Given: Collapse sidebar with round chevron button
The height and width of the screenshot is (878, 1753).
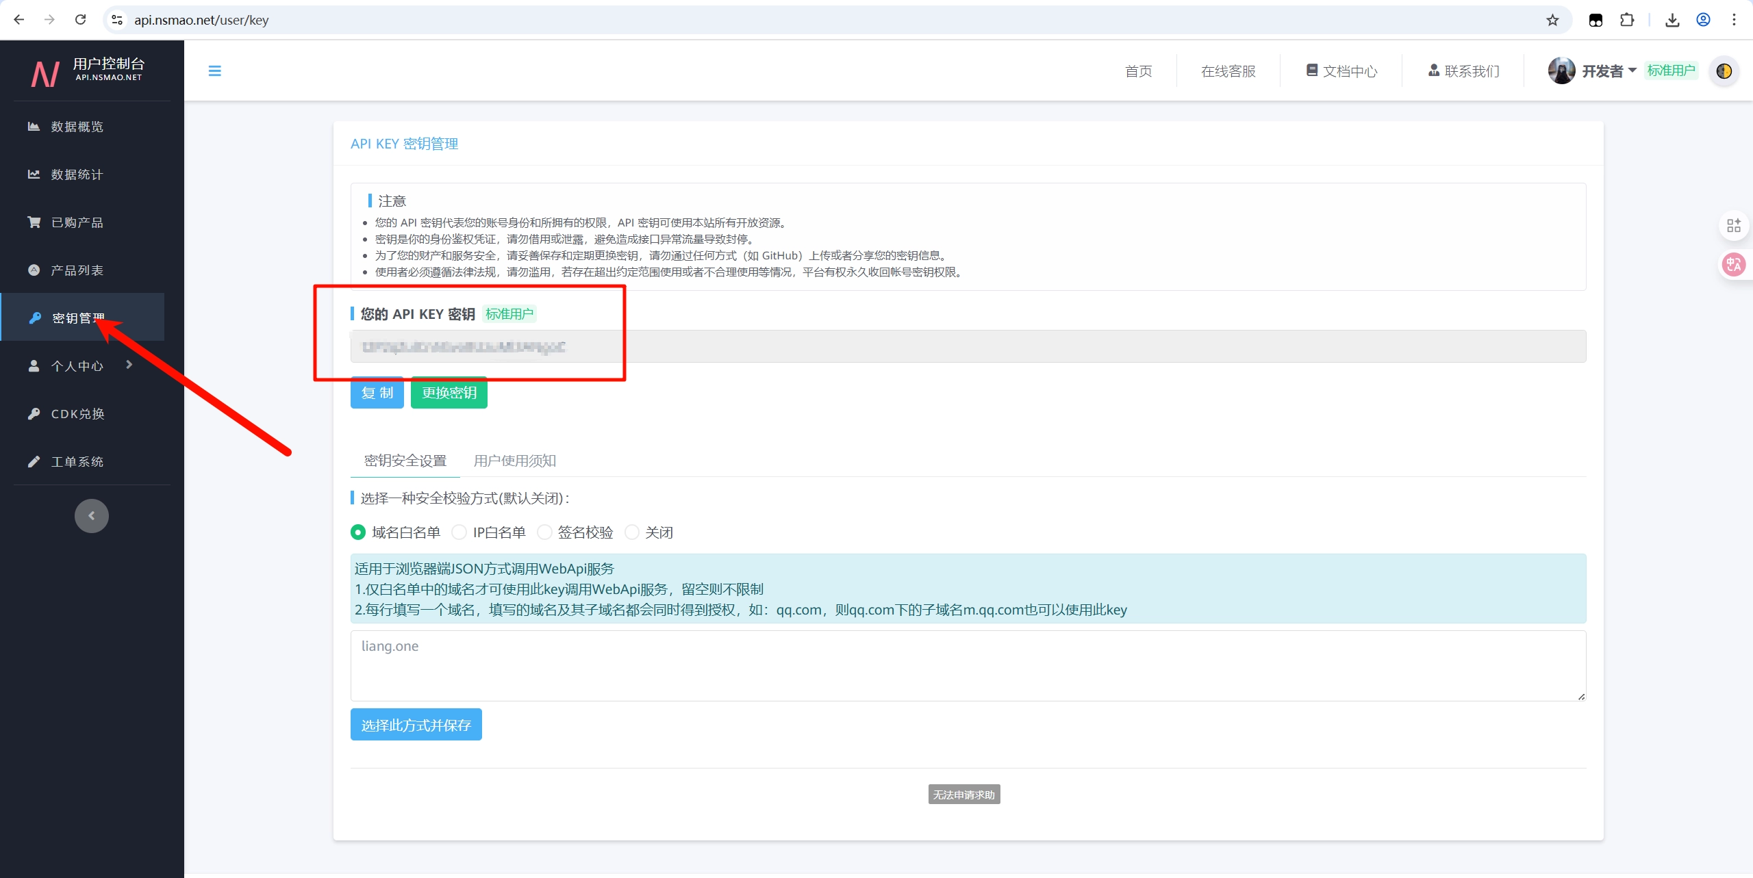Looking at the screenshot, I should pos(92,516).
